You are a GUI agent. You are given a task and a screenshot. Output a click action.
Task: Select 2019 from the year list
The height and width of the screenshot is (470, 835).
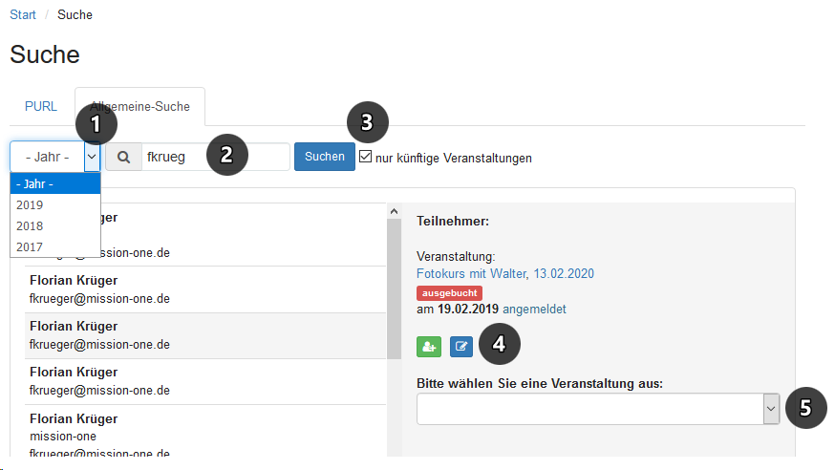point(30,205)
